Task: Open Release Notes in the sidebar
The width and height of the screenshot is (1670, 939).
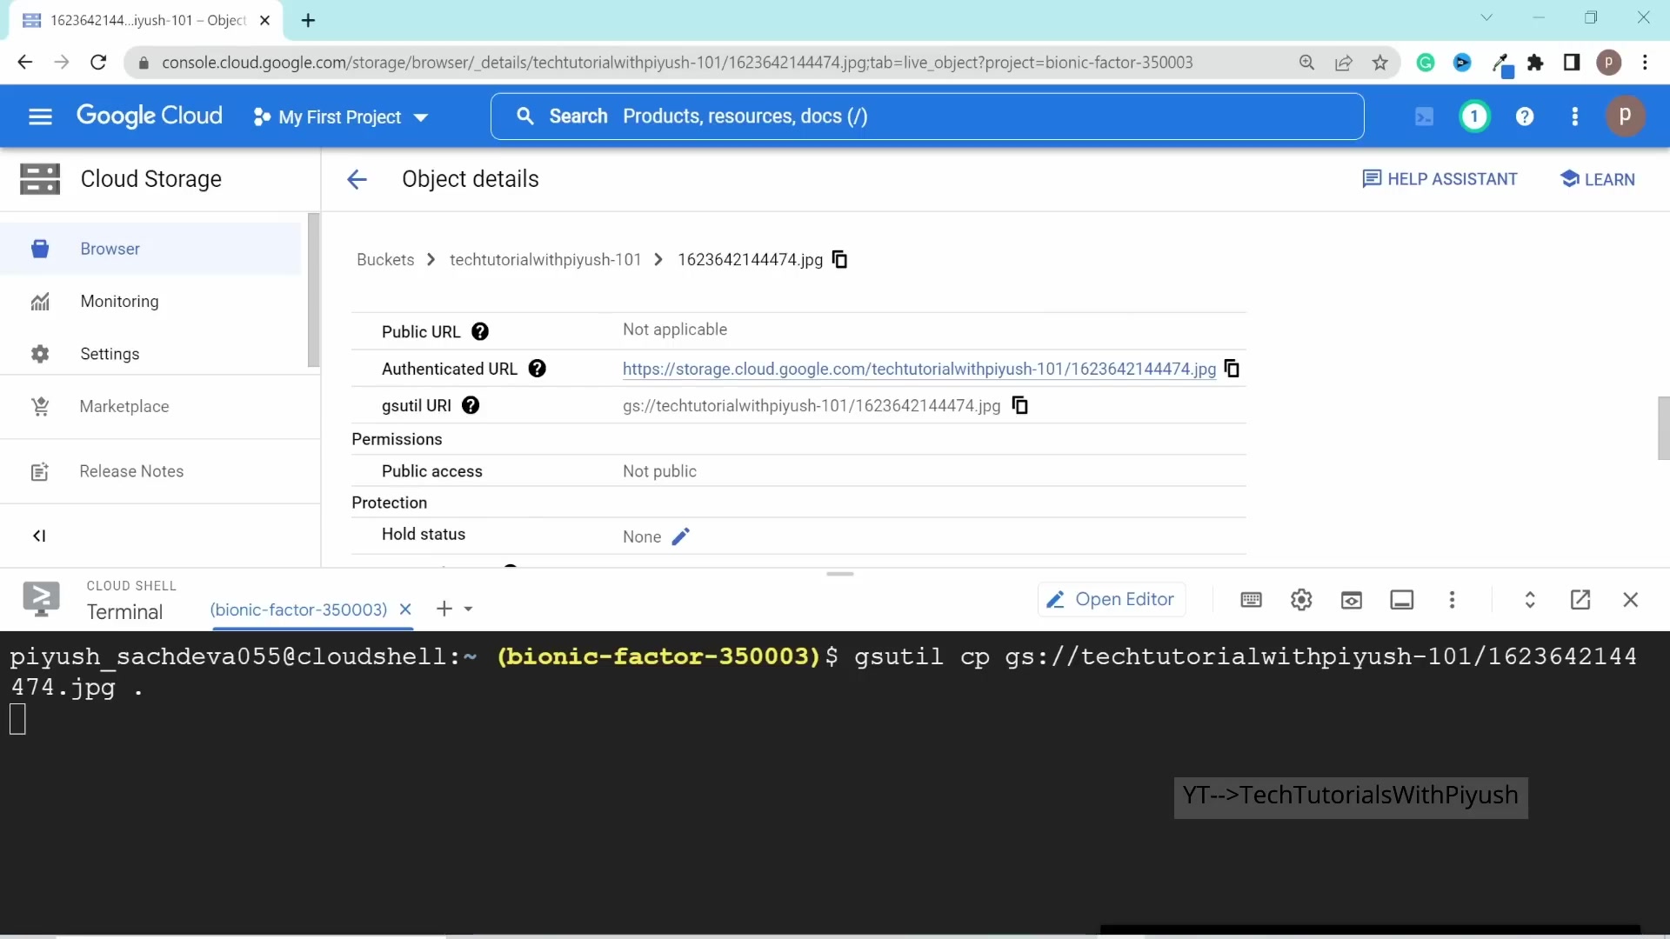Action: [159, 471]
